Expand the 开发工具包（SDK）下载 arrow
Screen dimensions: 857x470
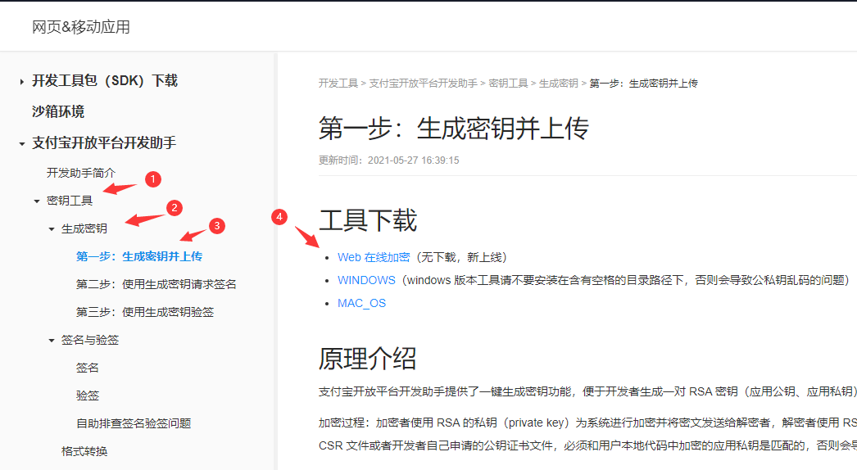(21, 81)
